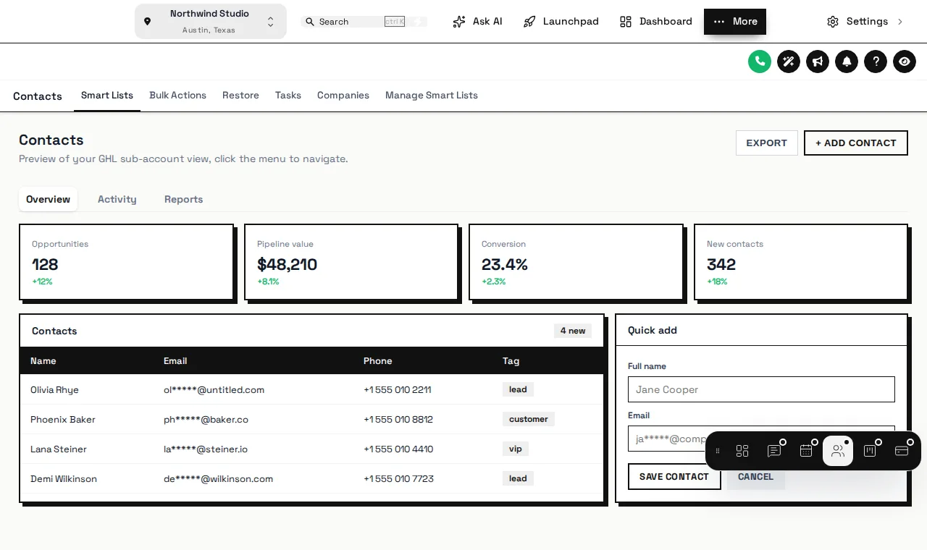This screenshot has width=927, height=550.
Task: Open calendar icon in floating dock
Action: coord(806,451)
